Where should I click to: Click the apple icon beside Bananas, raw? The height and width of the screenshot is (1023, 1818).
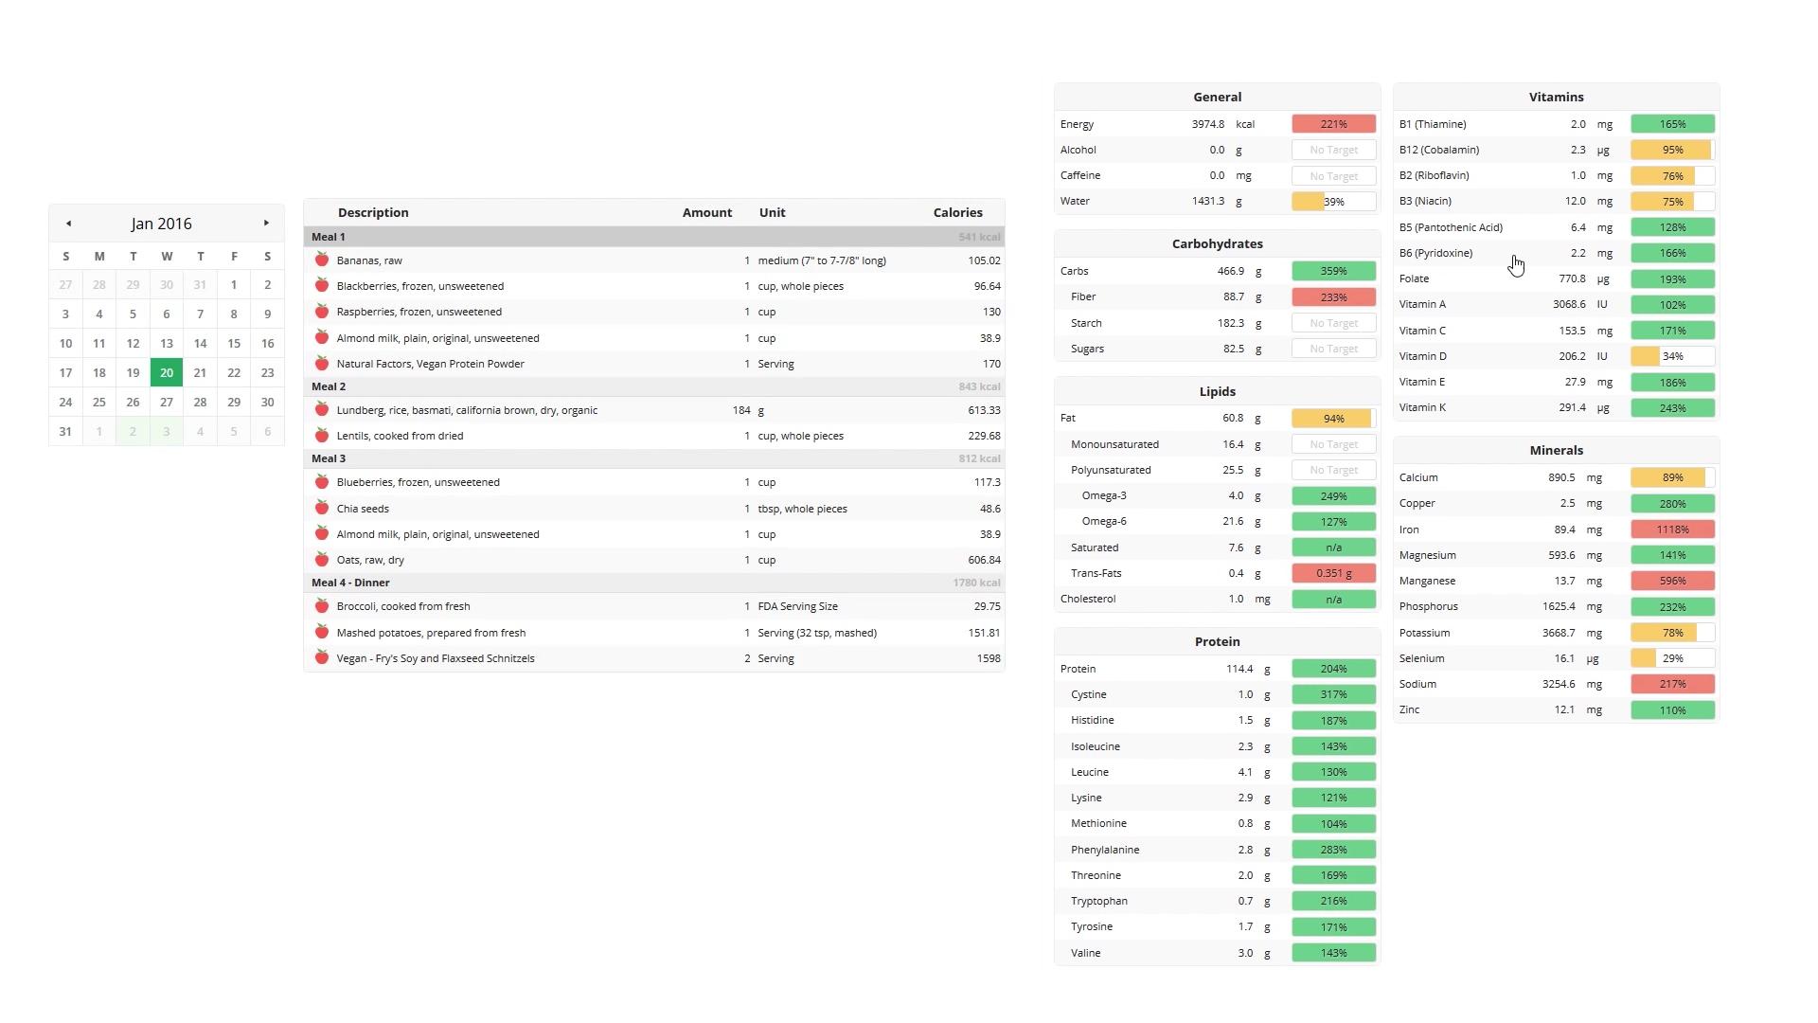[322, 260]
